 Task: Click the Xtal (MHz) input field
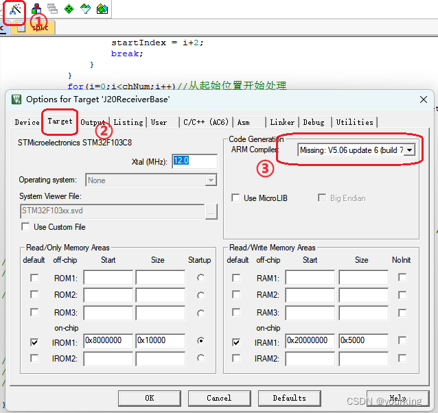(195, 161)
